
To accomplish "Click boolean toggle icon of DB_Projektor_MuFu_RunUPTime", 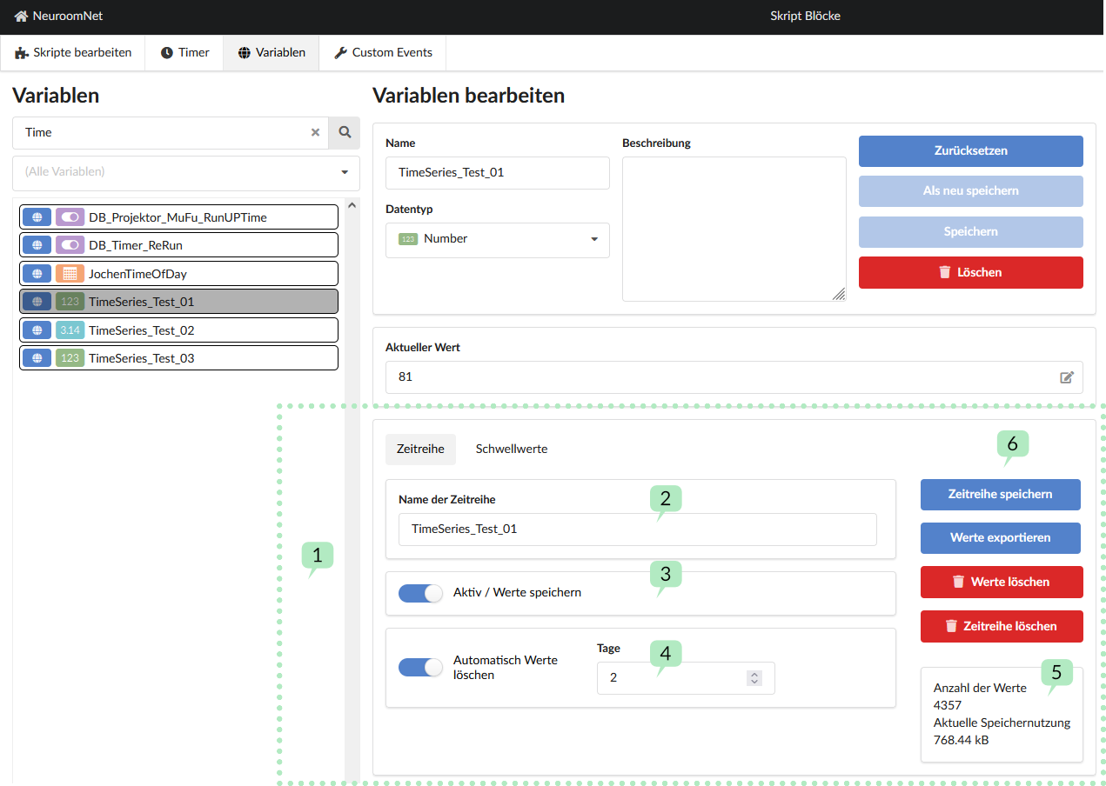I will [x=70, y=217].
